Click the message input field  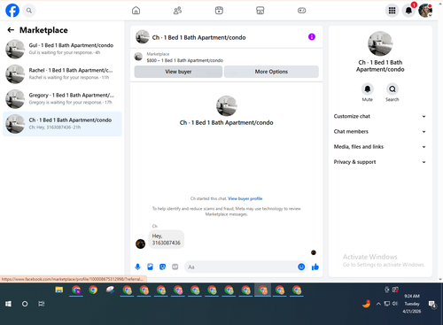pyautogui.click(x=241, y=267)
